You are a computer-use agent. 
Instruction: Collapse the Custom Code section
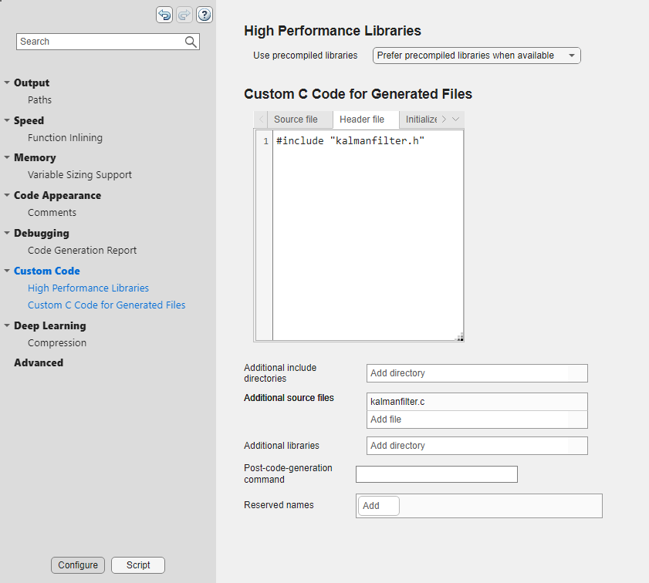(7, 271)
